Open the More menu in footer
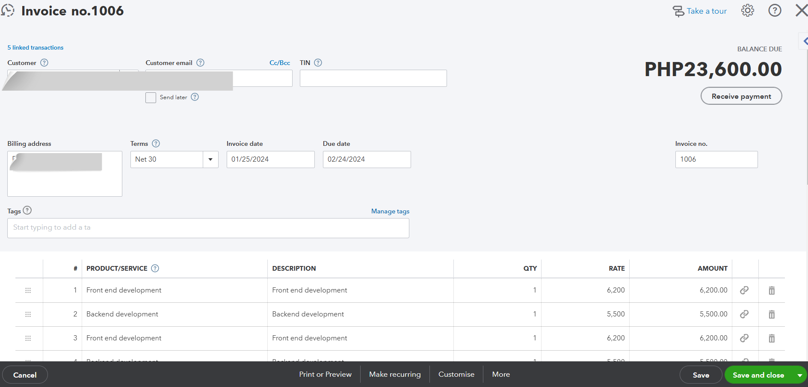Image resolution: width=808 pixels, height=387 pixels. pos(501,375)
